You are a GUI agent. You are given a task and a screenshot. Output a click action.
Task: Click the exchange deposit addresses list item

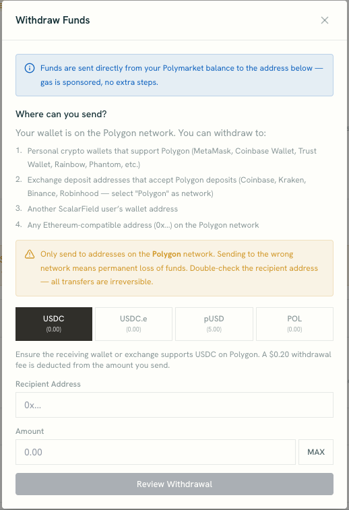[x=166, y=187]
